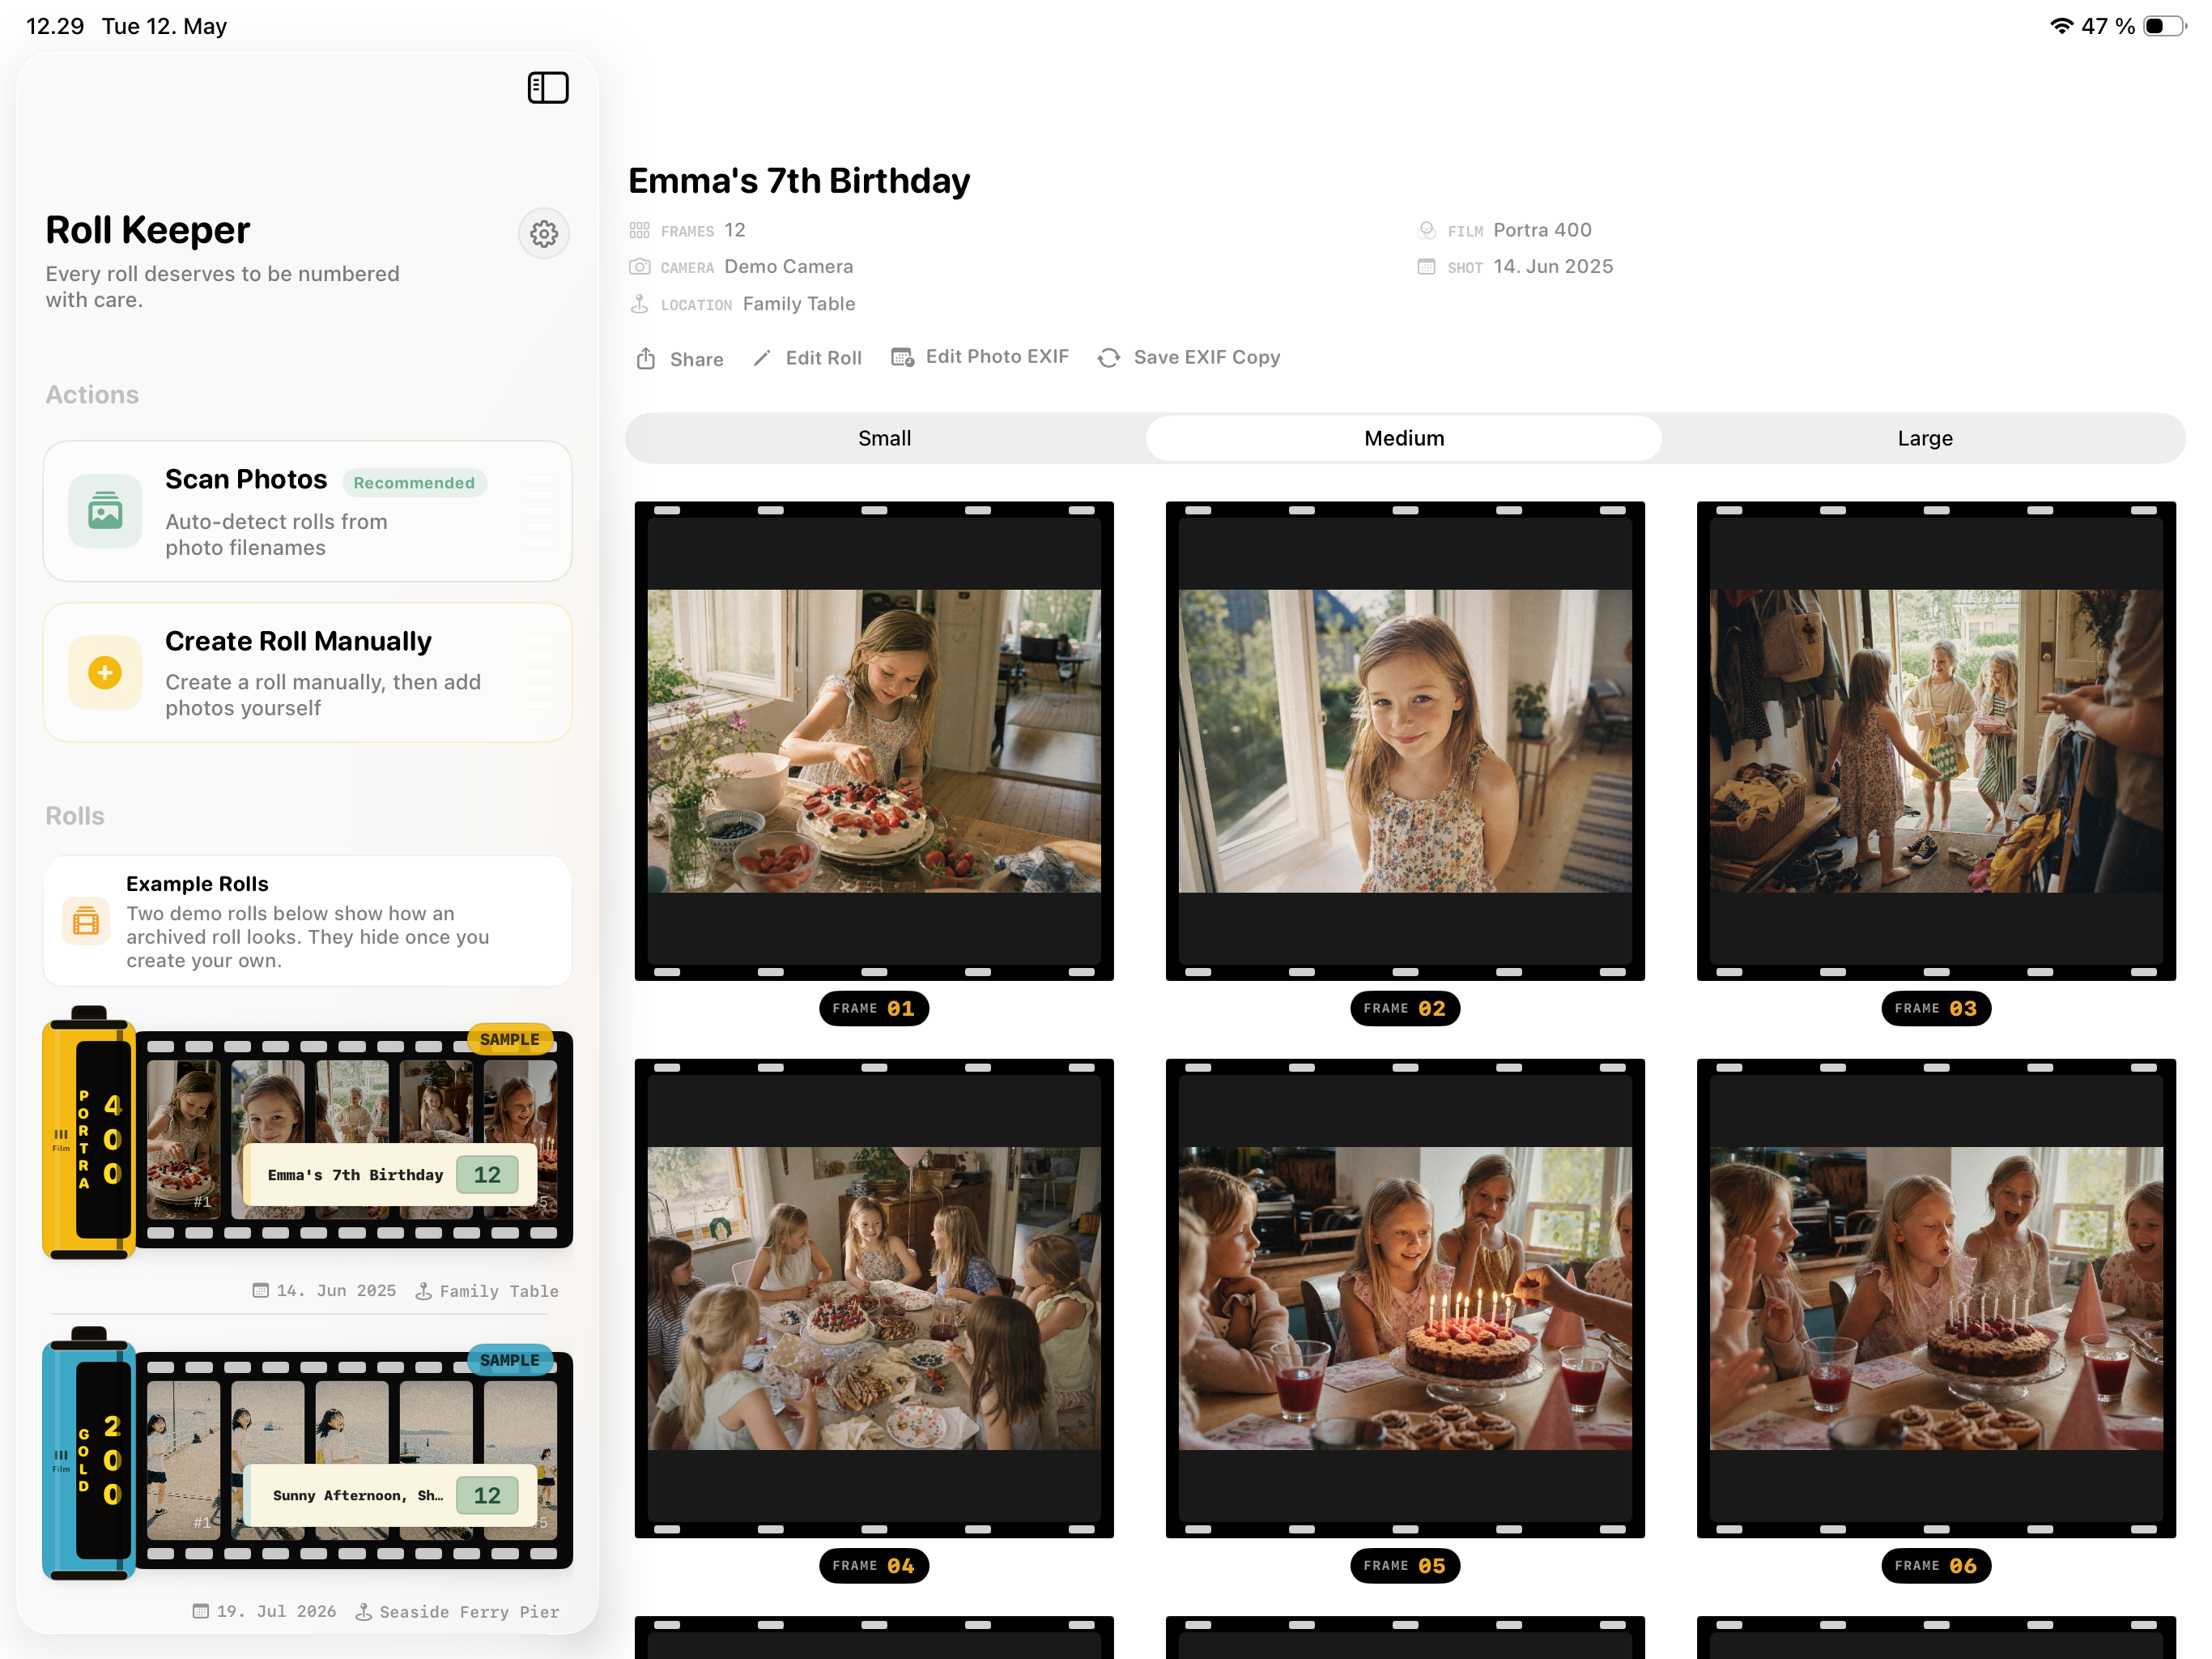Switch to Medium thumbnail size
The width and height of the screenshot is (2212, 1659).
point(1404,438)
